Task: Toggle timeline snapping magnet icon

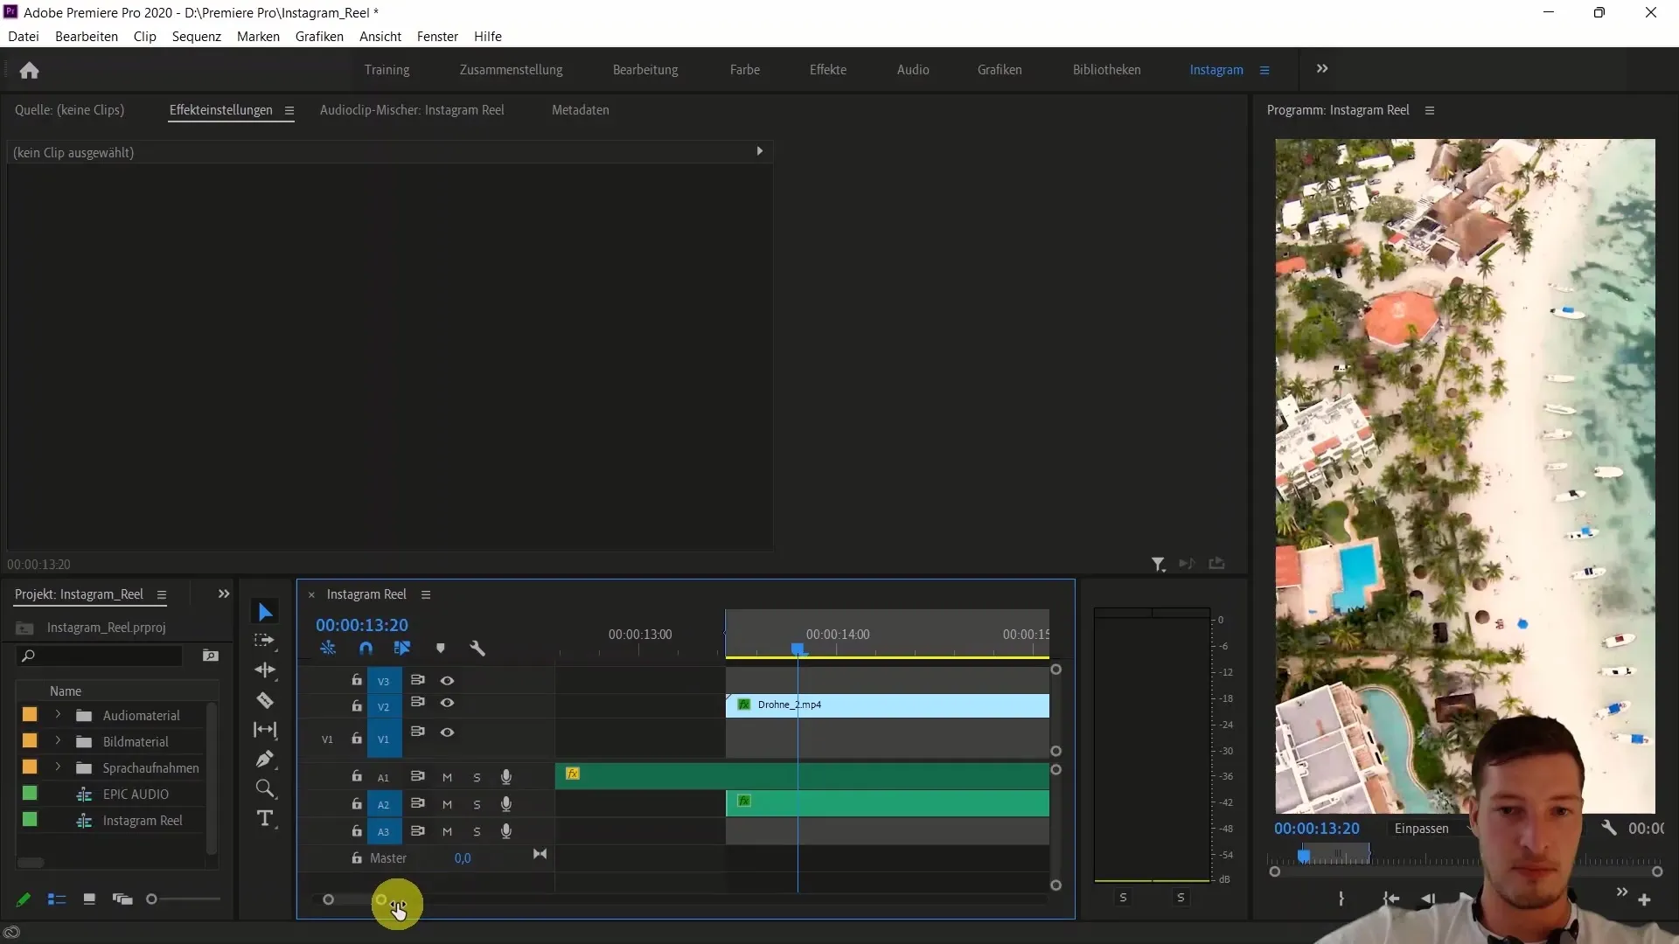Action: point(366,649)
